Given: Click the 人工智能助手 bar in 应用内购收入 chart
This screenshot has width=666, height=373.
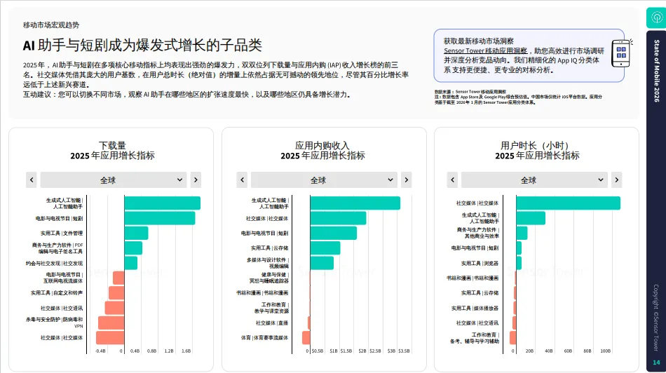Looking at the screenshot, I should point(355,203).
